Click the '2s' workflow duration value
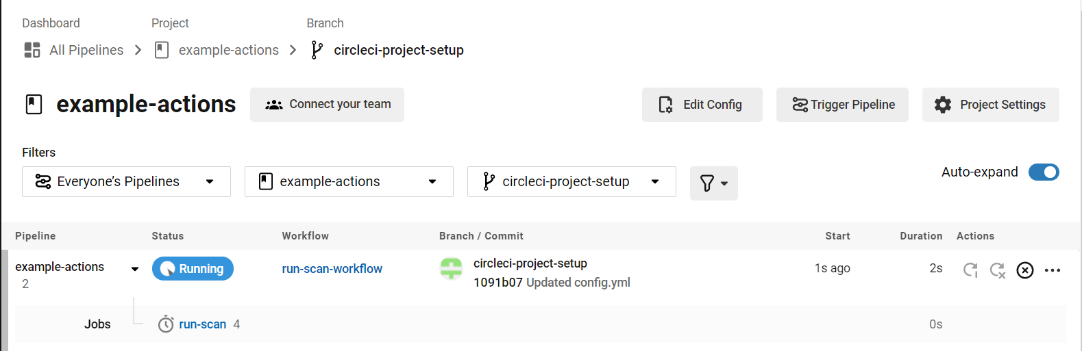Screen dimensions: 1082x351 click(936, 268)
